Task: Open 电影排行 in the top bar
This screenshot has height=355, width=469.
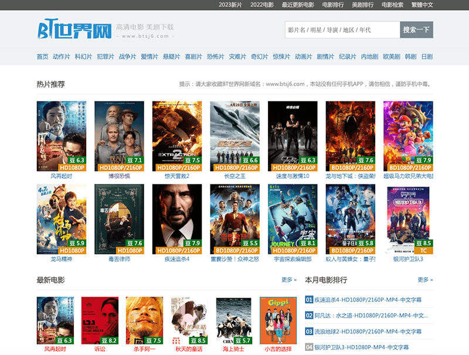Action: (x=333, y=5)
